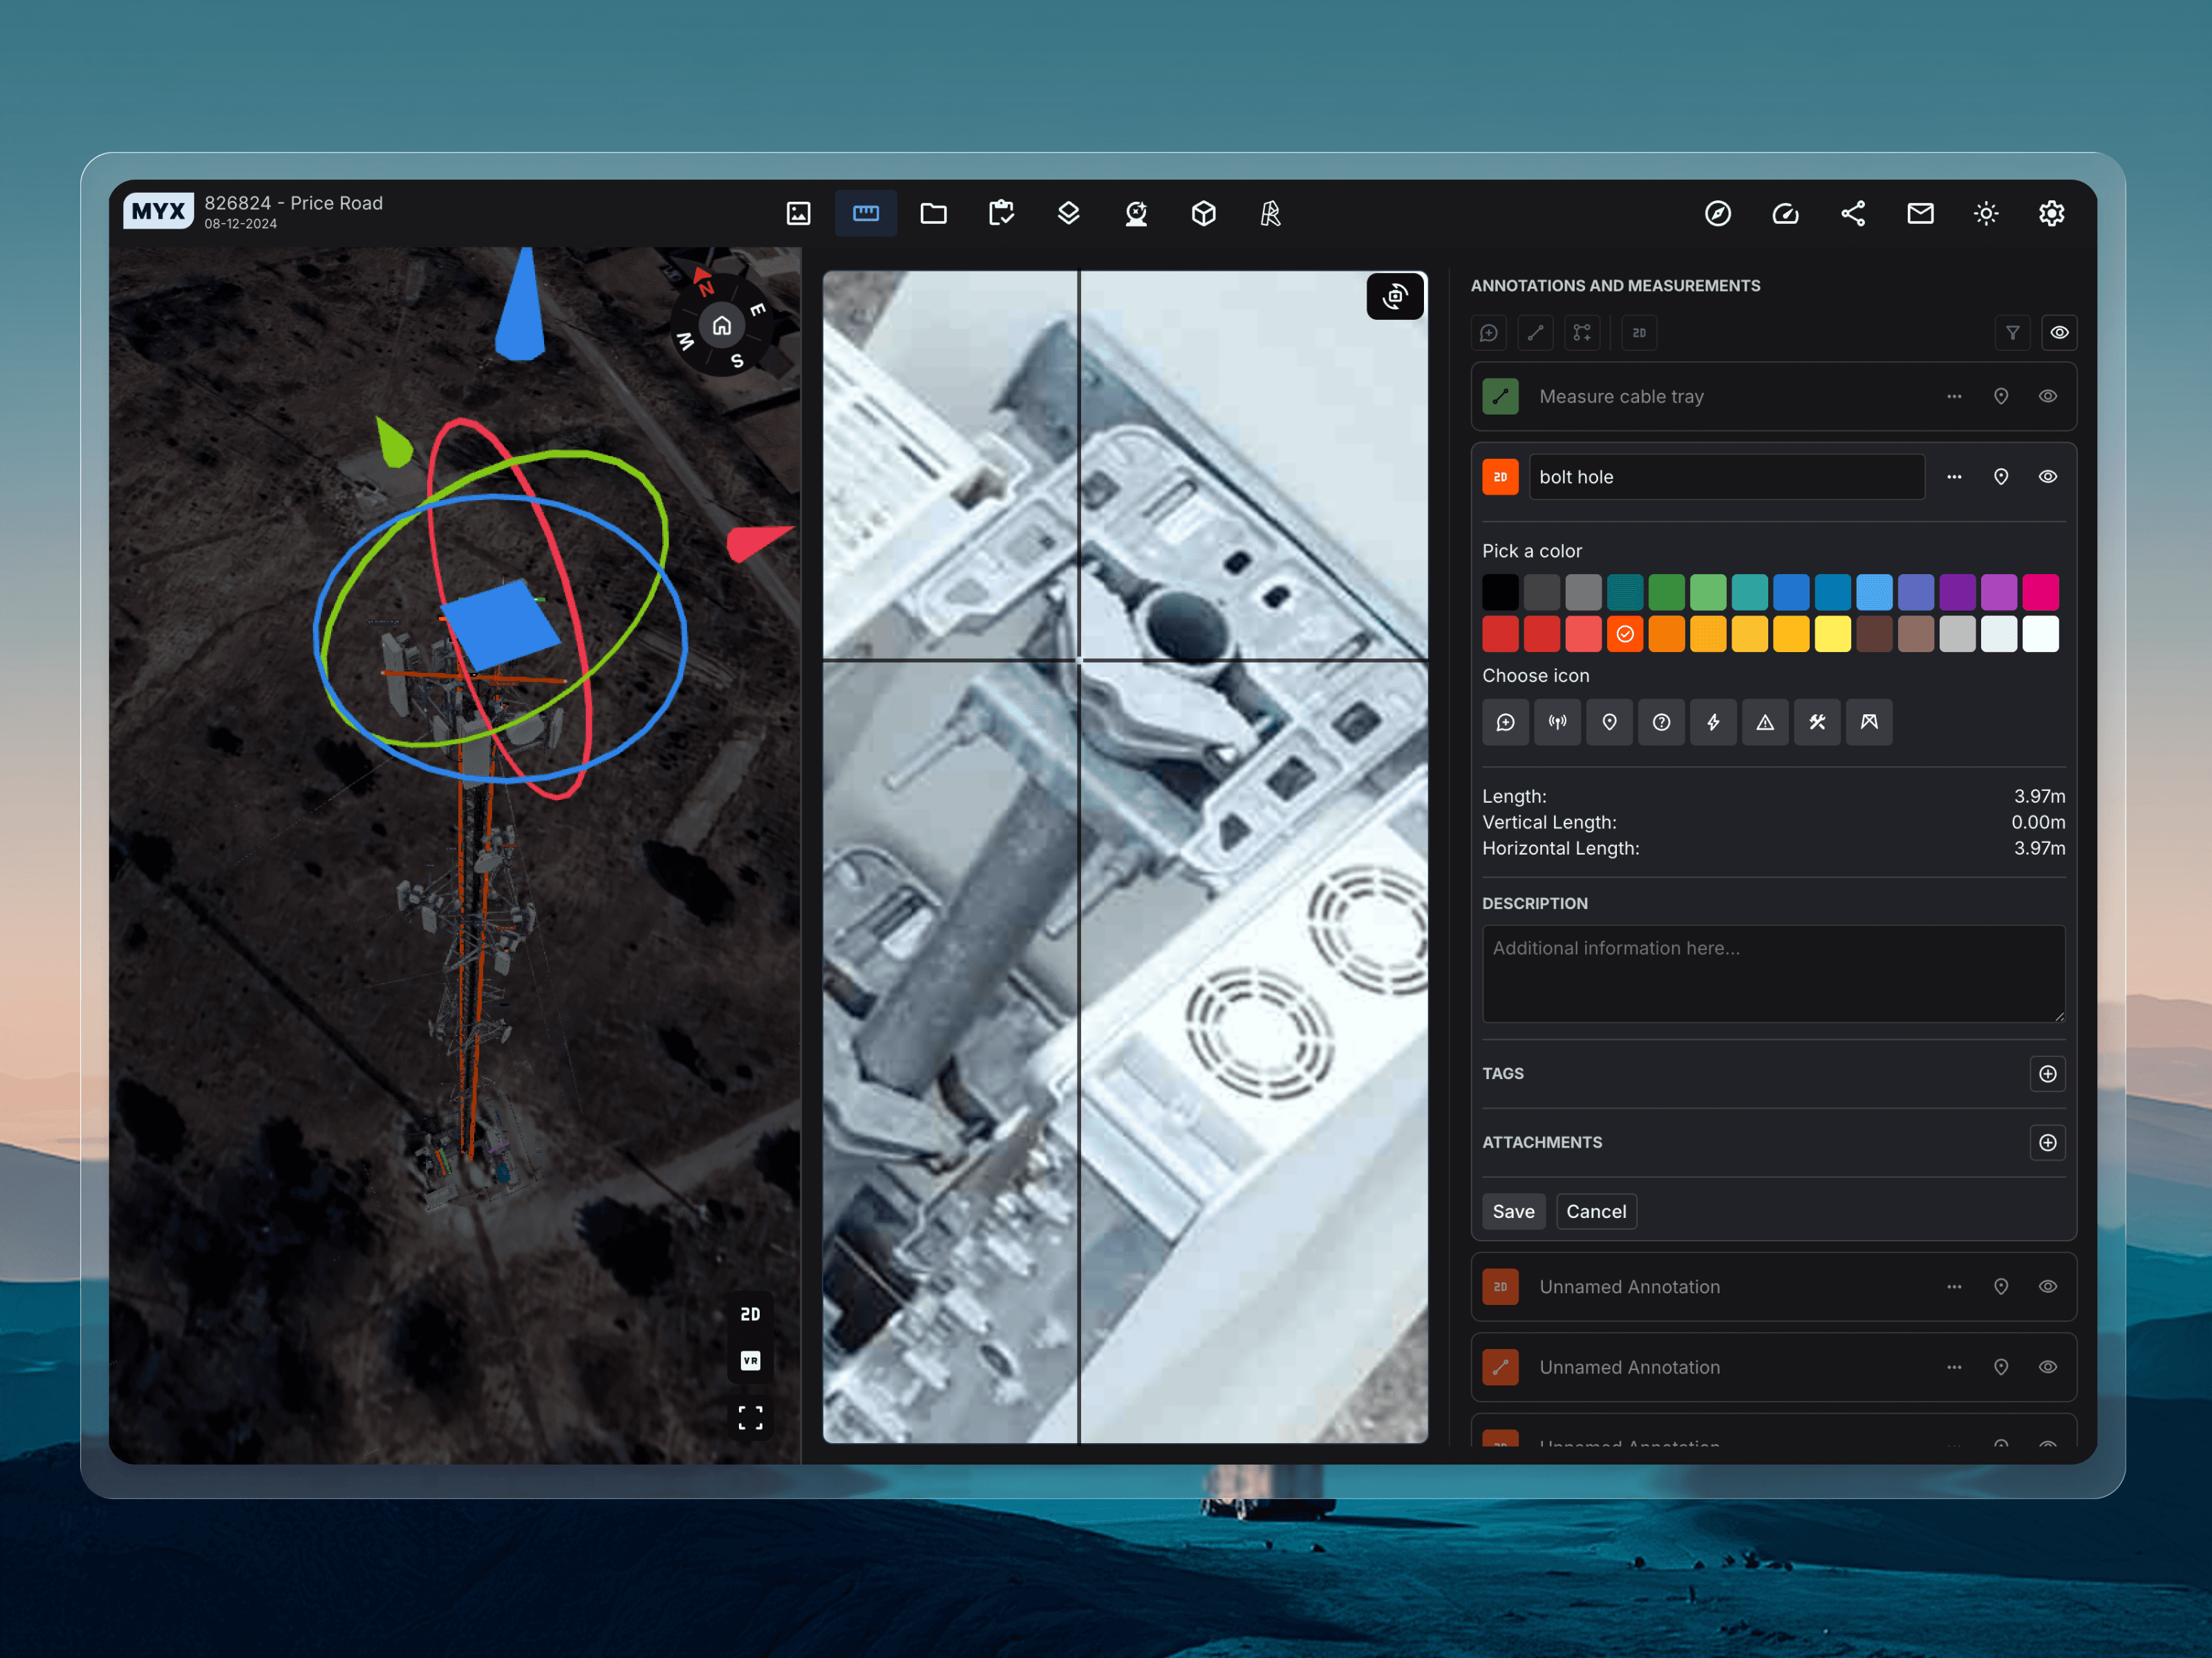Choose the warning triangle annotation icon
This screenshot has height=1658, width=2212.
[x=1765, y=721]
